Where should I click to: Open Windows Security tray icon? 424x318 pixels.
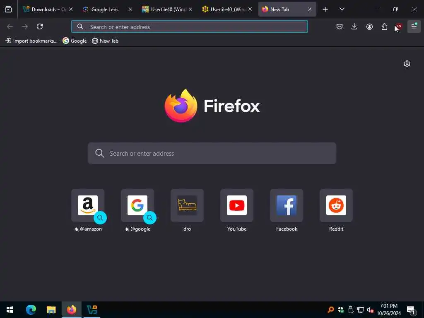coord(341,310)
